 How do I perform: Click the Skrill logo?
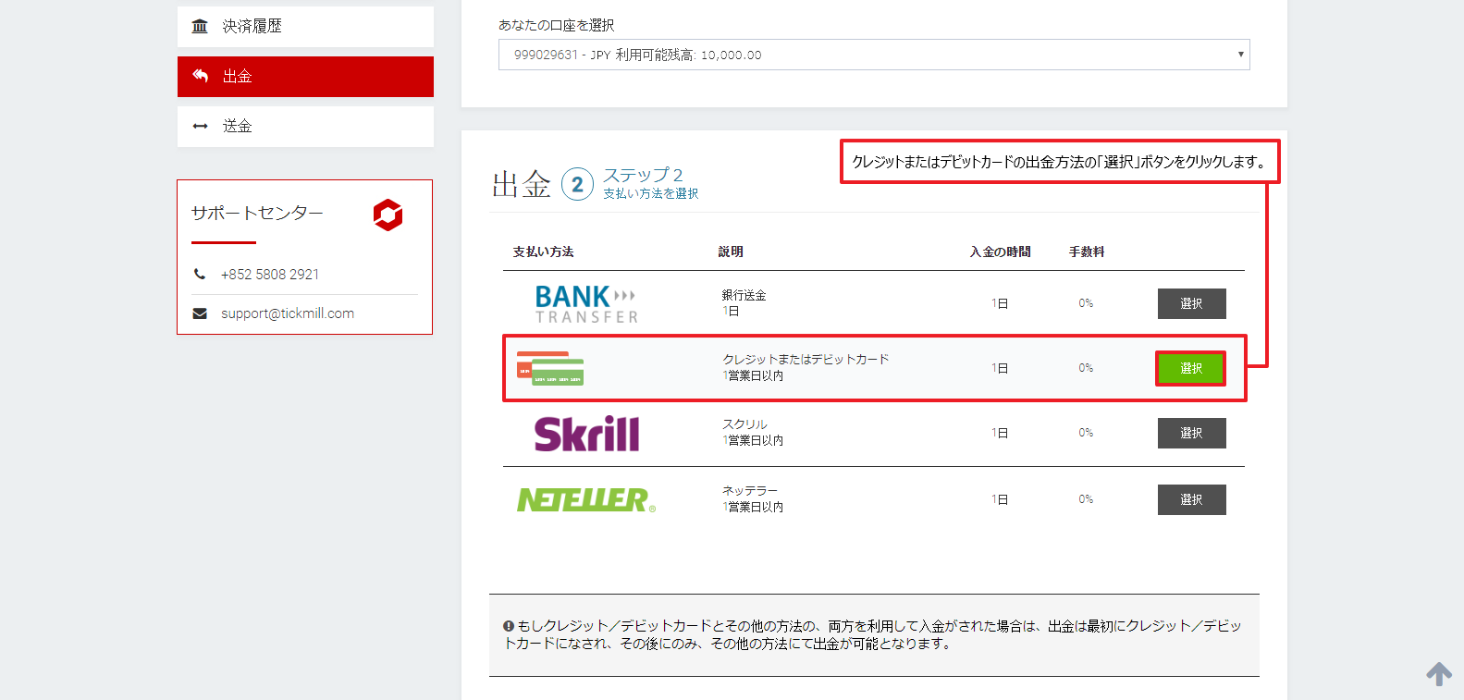point(586,434)
